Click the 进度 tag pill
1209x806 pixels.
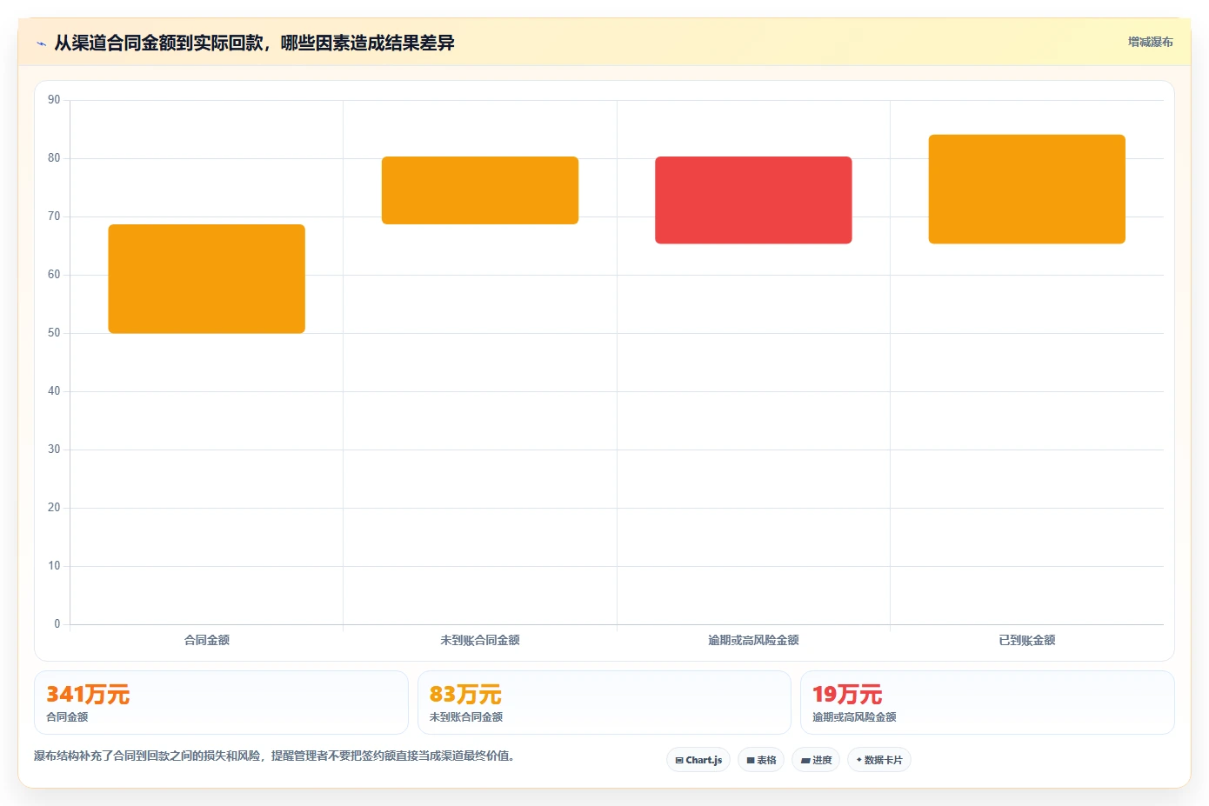coord(816,760)
